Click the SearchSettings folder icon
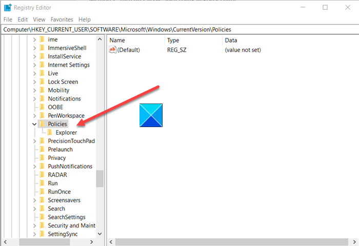359x246 pixels. (42, 217)
